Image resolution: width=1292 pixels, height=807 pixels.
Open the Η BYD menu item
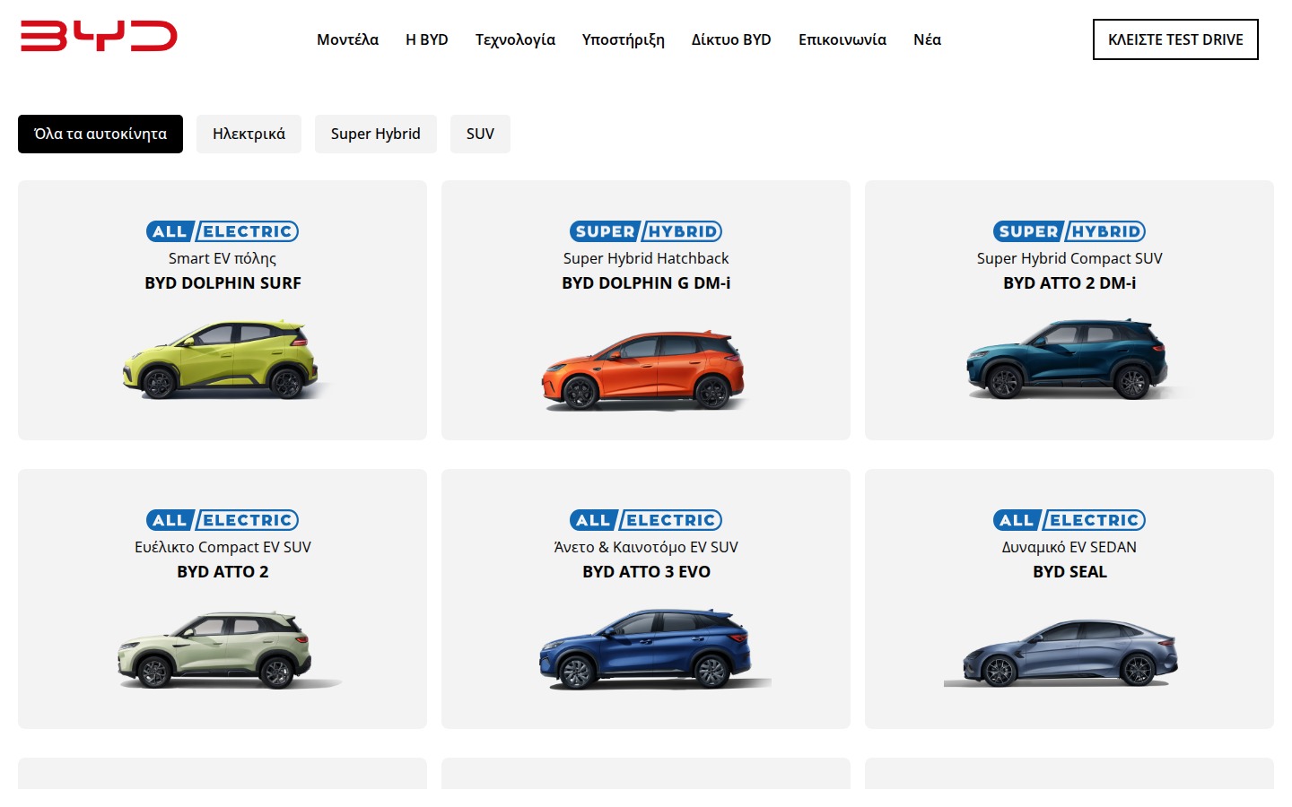click(427, 39)
